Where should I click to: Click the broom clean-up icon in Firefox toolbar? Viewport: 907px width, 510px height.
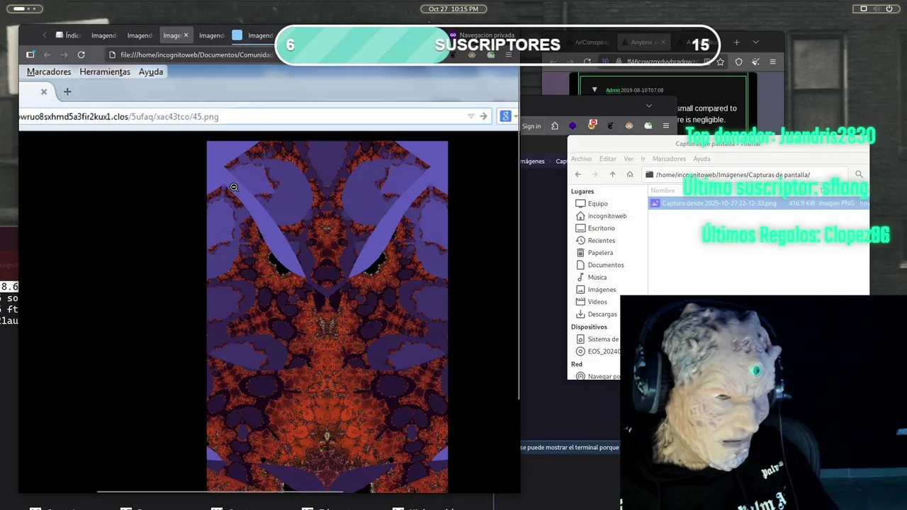[755, 62]
